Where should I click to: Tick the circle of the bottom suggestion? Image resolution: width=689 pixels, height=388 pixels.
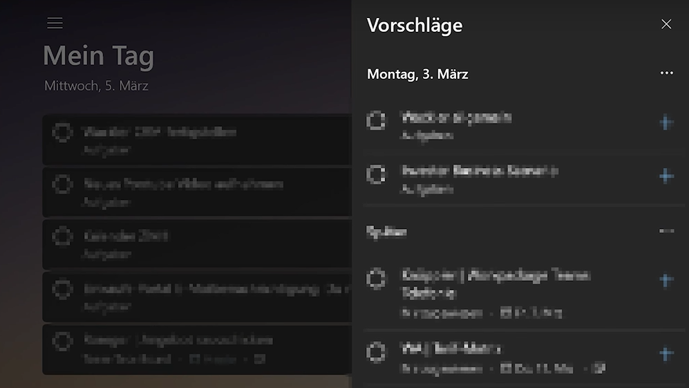pyautogui.click(x=376, y=352)
